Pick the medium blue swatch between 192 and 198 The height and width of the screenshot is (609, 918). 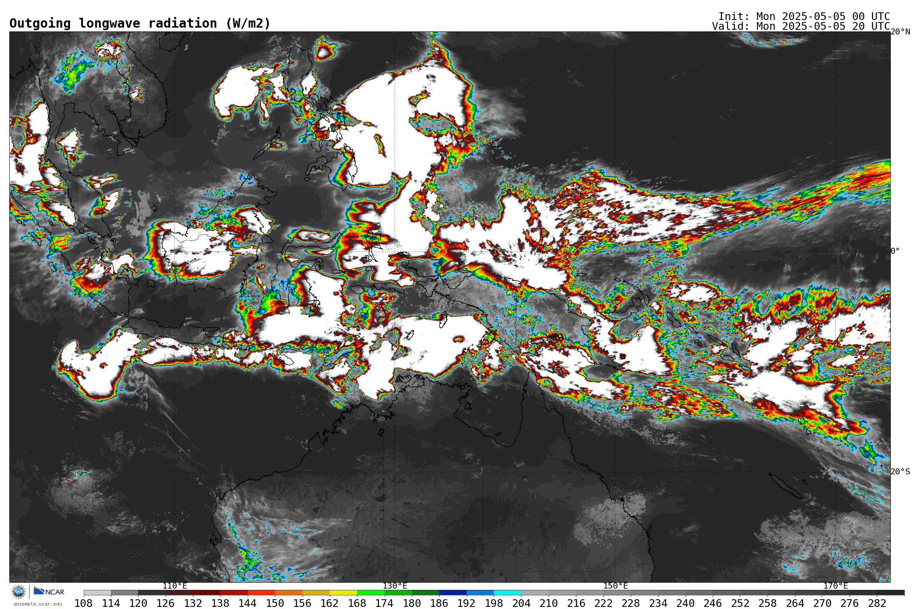click(x=480, y=593)
